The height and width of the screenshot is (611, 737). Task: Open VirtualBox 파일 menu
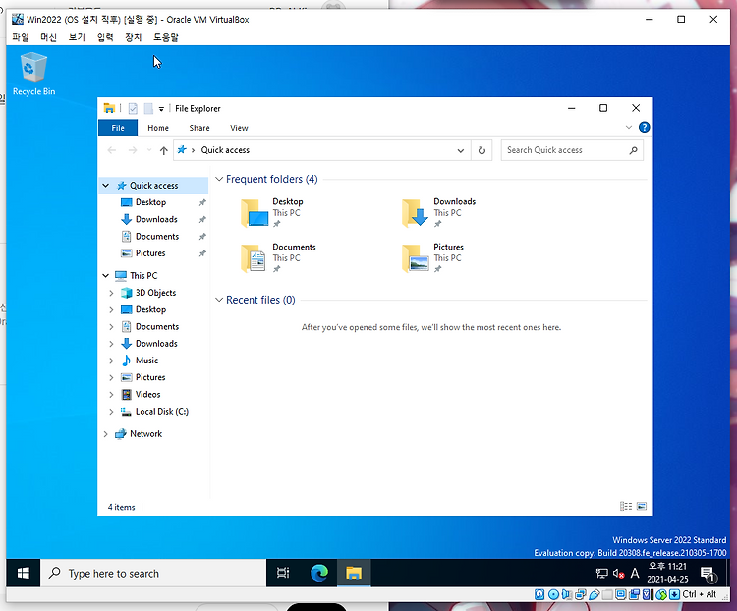click(21, 37)
